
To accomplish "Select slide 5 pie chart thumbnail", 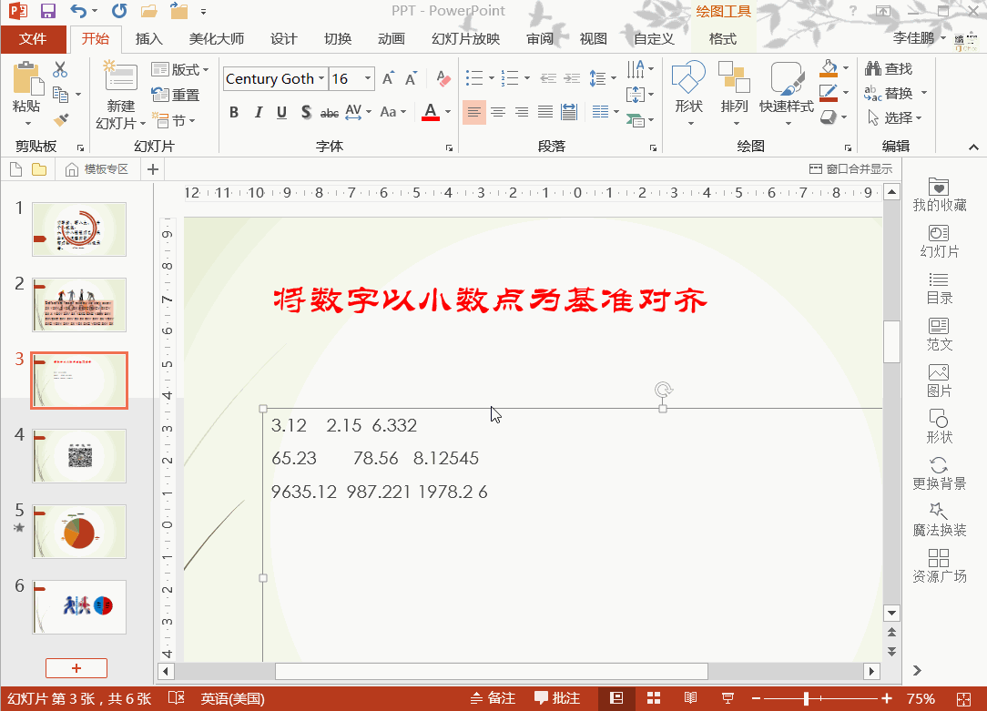I will [79, 532].
